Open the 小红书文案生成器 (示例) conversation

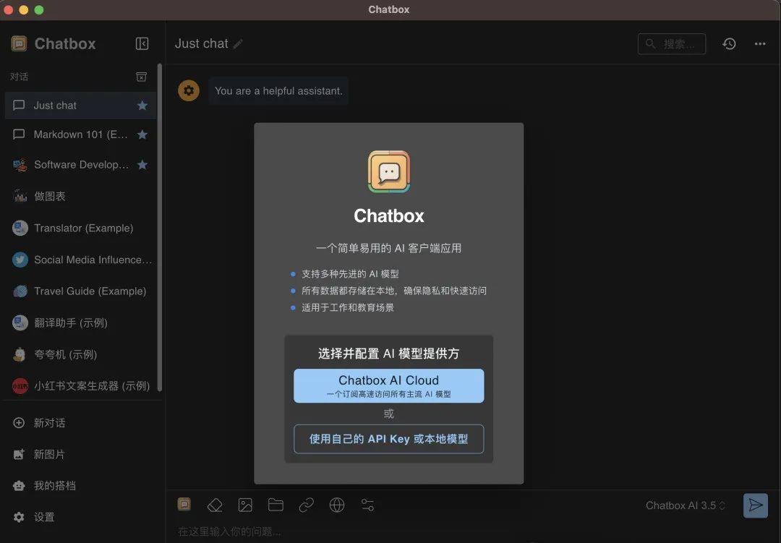[81, 386]
